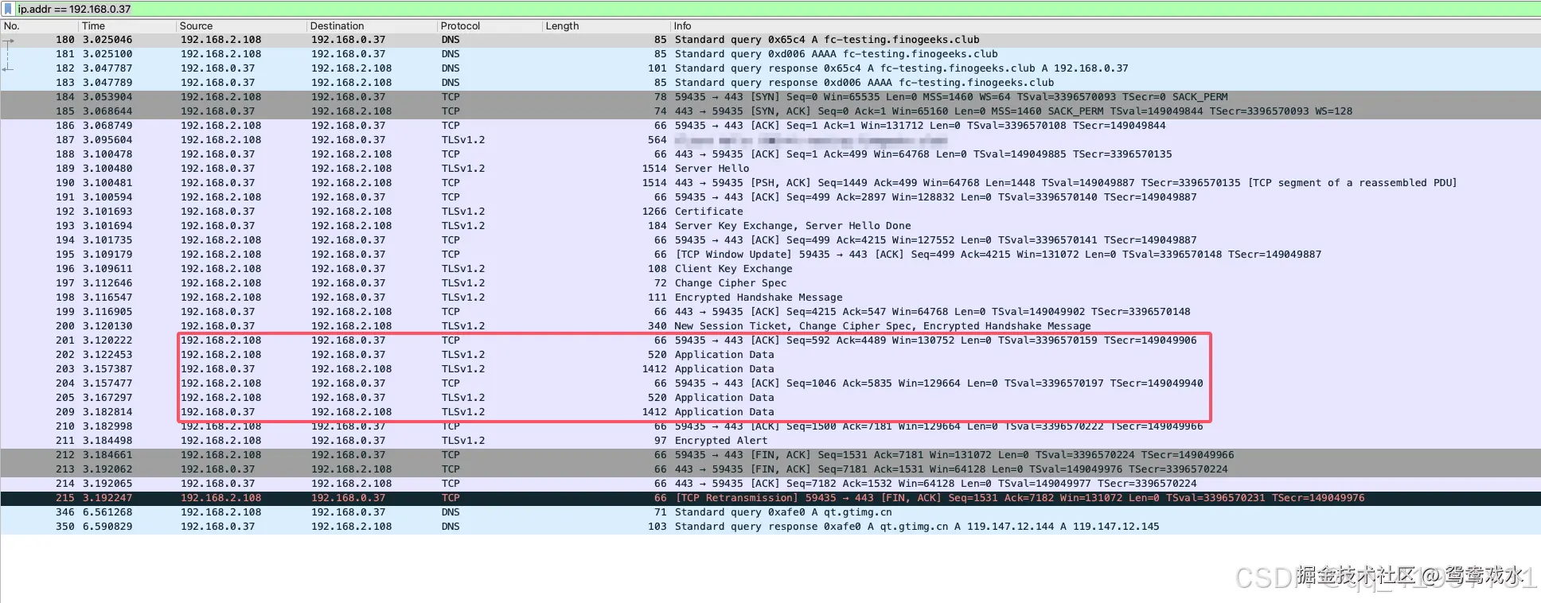This screenshot has height=603, width=1541.
Task: Select packet 203 Application Data length 1412
Action: 770,369
